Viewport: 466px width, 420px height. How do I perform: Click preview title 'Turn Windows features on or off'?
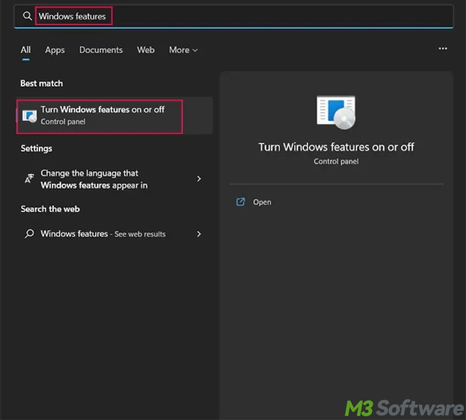[336, 147]
